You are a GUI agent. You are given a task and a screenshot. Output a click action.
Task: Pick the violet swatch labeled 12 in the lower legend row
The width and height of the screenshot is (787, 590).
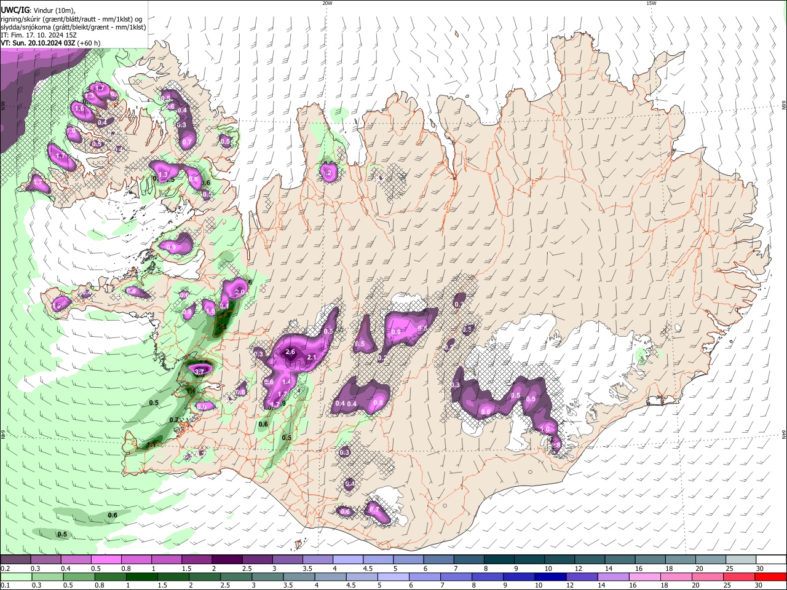click(x=582, y=577)
